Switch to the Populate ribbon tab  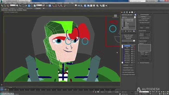[x=38, y=8]
